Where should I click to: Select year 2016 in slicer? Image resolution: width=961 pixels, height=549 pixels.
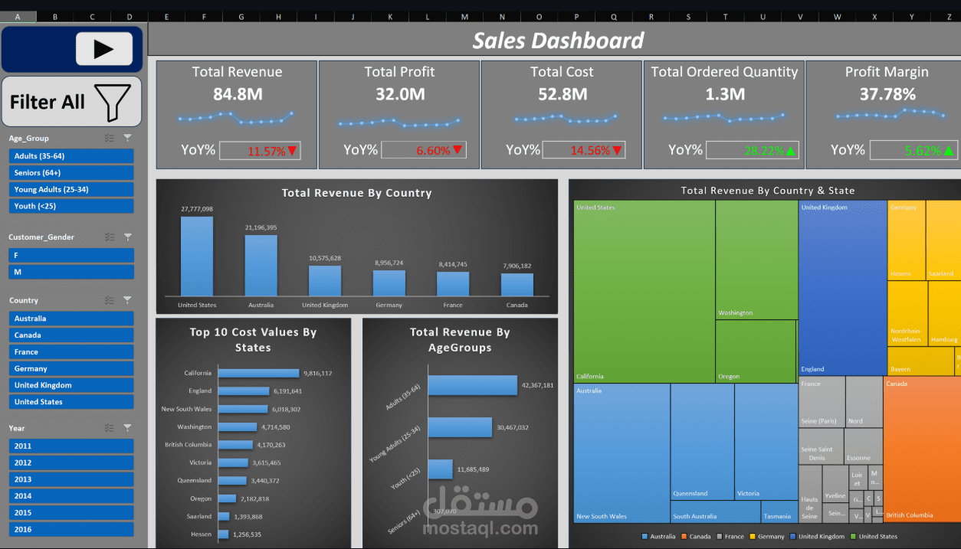(x=71, y=529)
